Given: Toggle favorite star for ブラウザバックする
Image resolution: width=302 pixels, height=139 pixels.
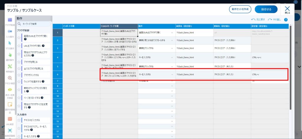Looking at the screenshot, I should coord(19,75).
